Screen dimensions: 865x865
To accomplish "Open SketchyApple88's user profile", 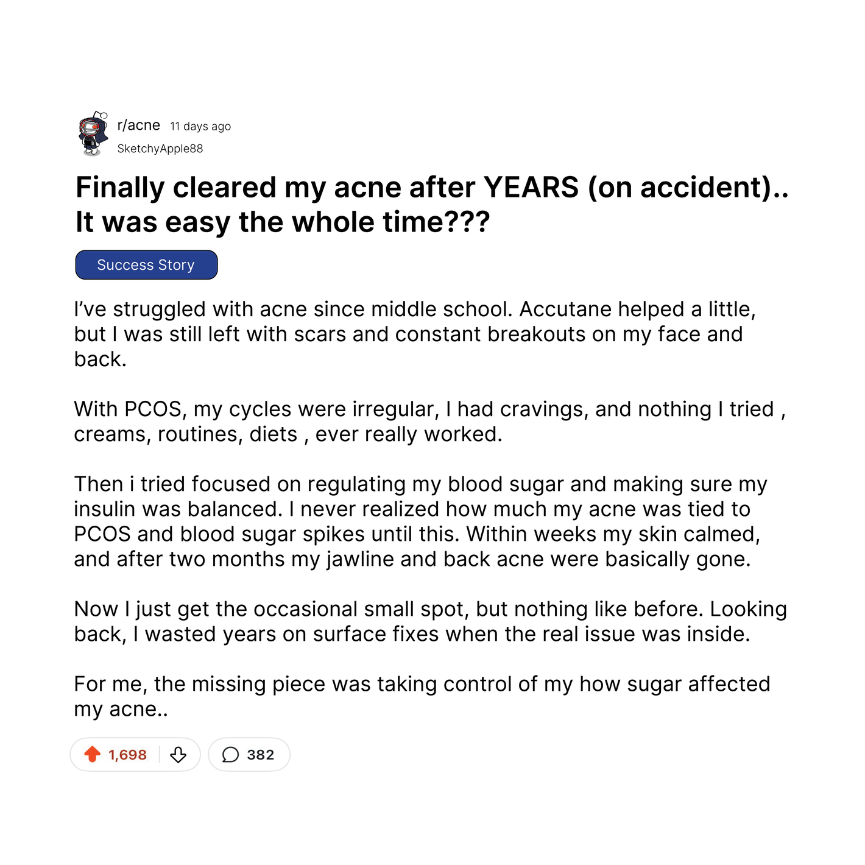I will click(x=160, y=149).
